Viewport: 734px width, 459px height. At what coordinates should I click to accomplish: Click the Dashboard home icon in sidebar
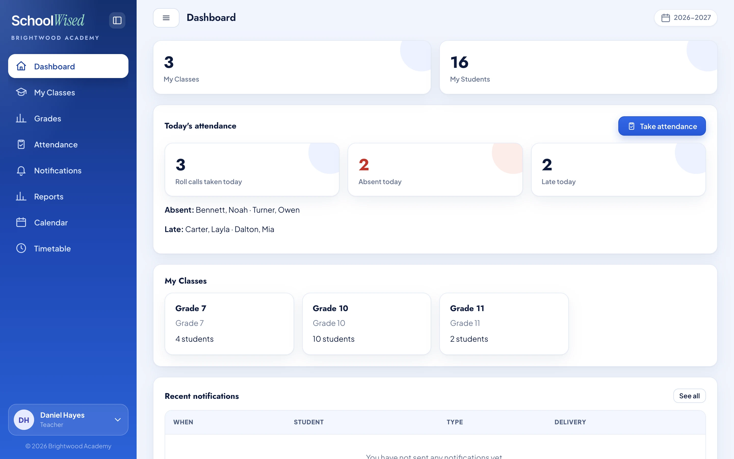pos(21,66)
